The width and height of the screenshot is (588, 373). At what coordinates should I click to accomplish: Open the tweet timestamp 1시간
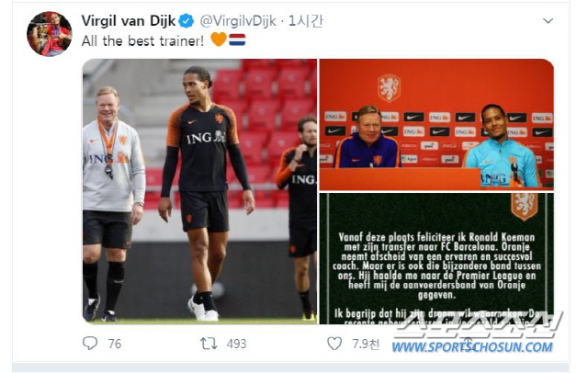[x=305, y=21]
